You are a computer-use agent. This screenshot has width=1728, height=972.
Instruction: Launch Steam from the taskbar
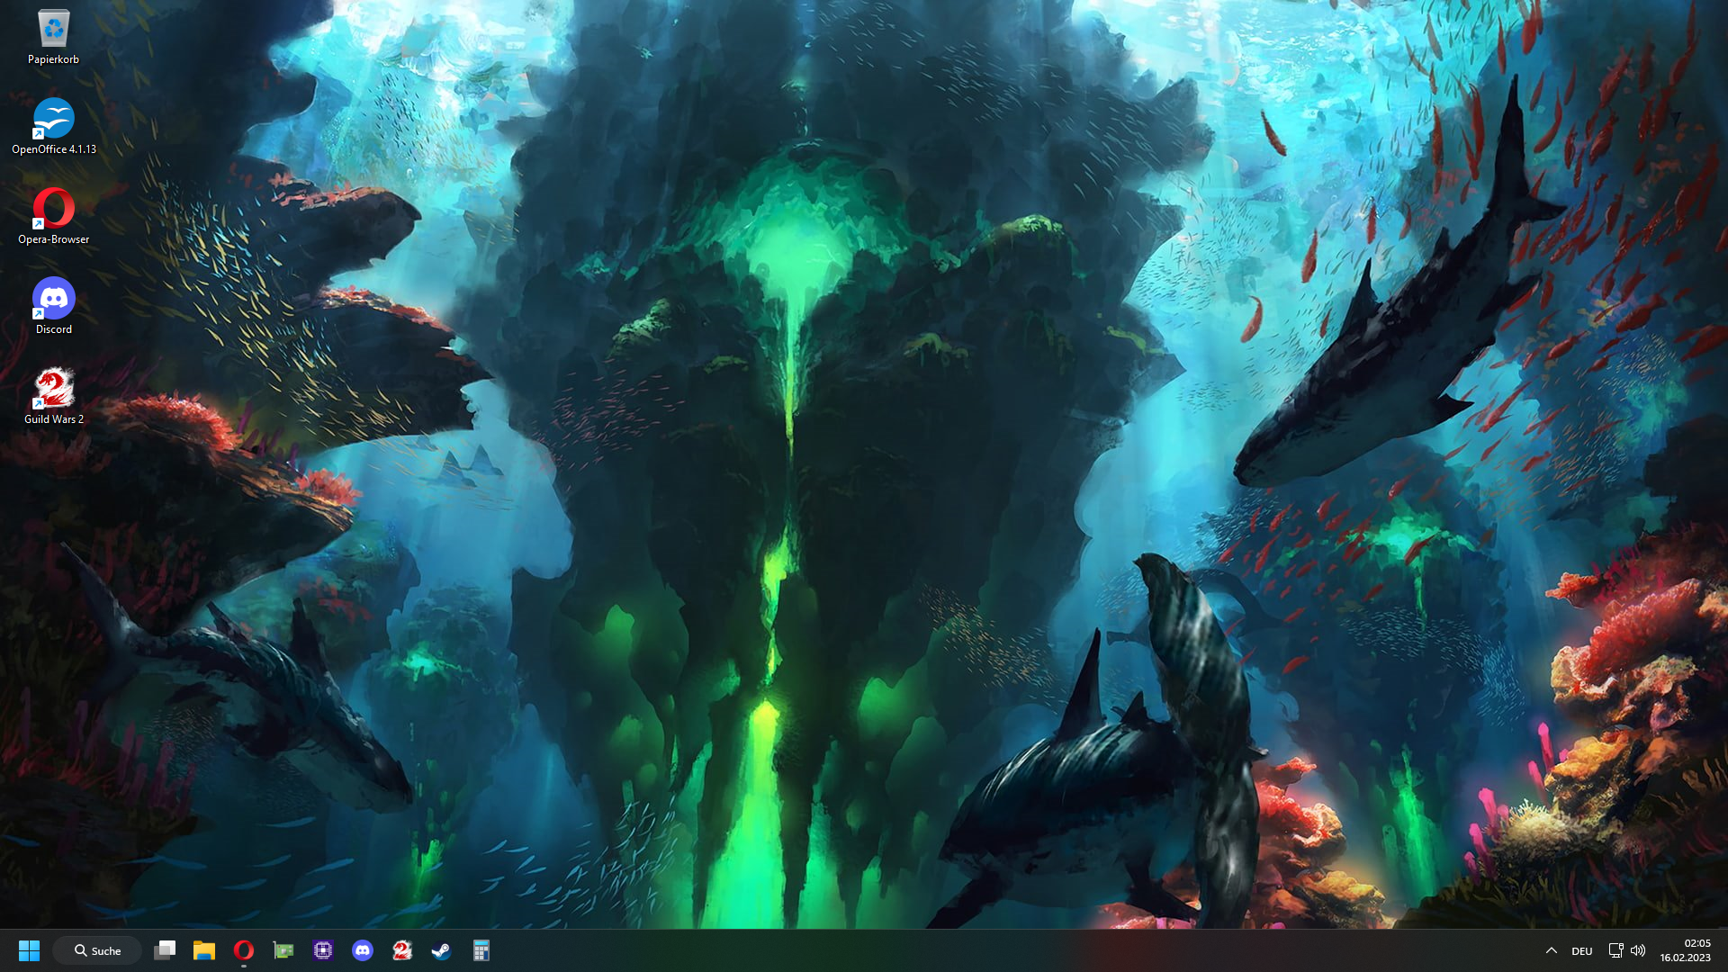441,950
